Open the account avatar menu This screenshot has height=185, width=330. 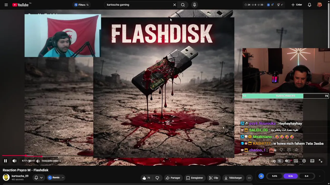point(319,5)
